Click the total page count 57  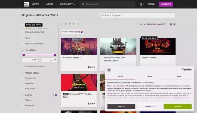(74, 24)
